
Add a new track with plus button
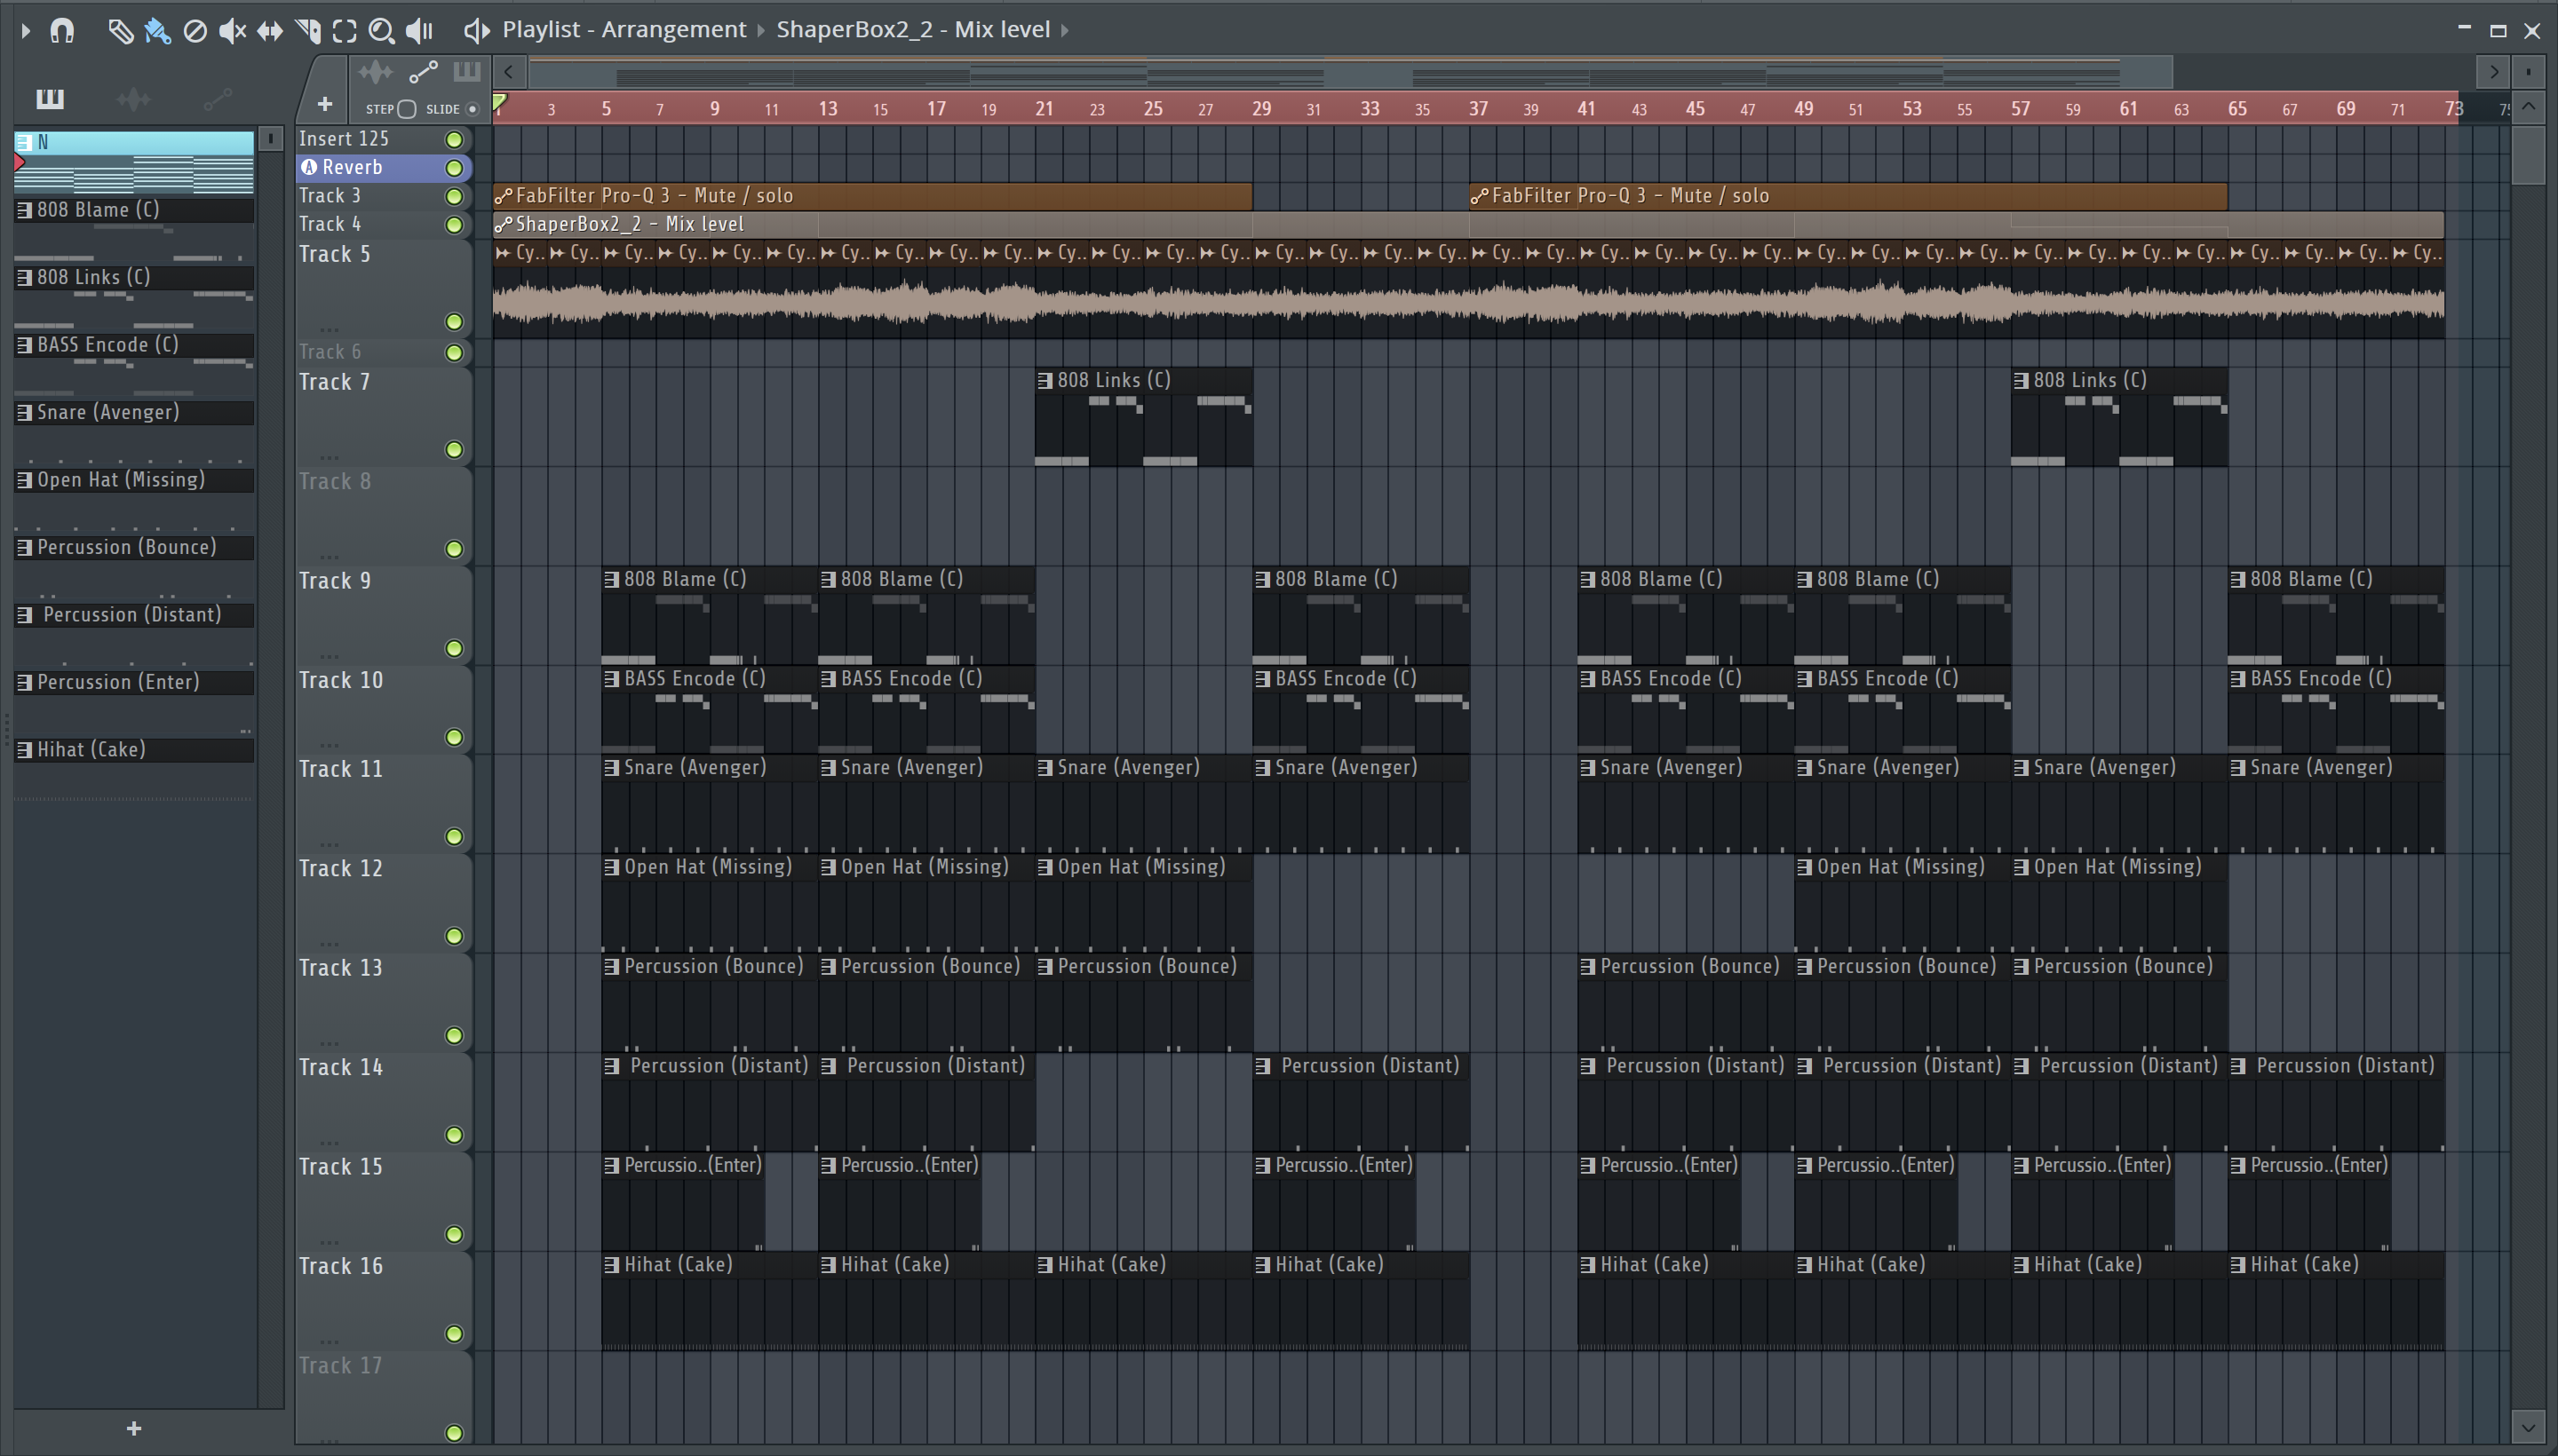(x=324, y=104)
